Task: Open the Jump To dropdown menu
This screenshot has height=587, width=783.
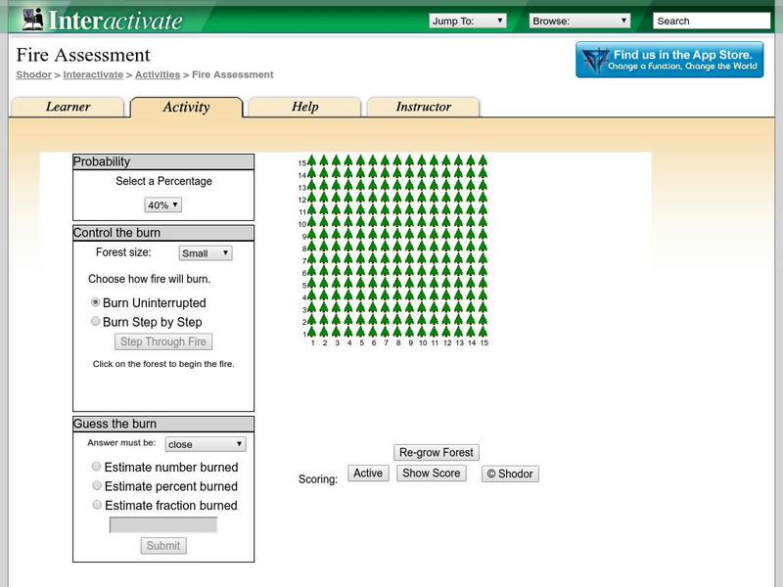Action: [467, 21]
